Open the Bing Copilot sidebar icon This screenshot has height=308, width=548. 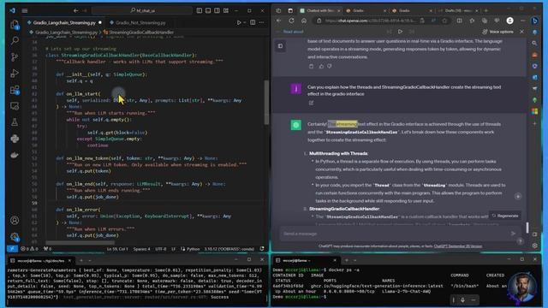pyautogui.click(x=534, y=21)
